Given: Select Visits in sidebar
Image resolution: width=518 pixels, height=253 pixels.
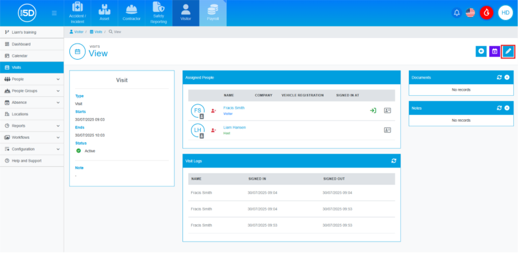Looking at the screenshot, I should [32, 67].
